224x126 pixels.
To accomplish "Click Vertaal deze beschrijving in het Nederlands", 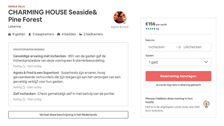I will 68,115.
